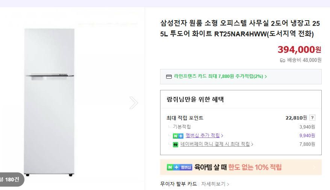Click the credit card icon in the 라인프렌즈 banner
The image size is (330, 190).
click(169, 76)
